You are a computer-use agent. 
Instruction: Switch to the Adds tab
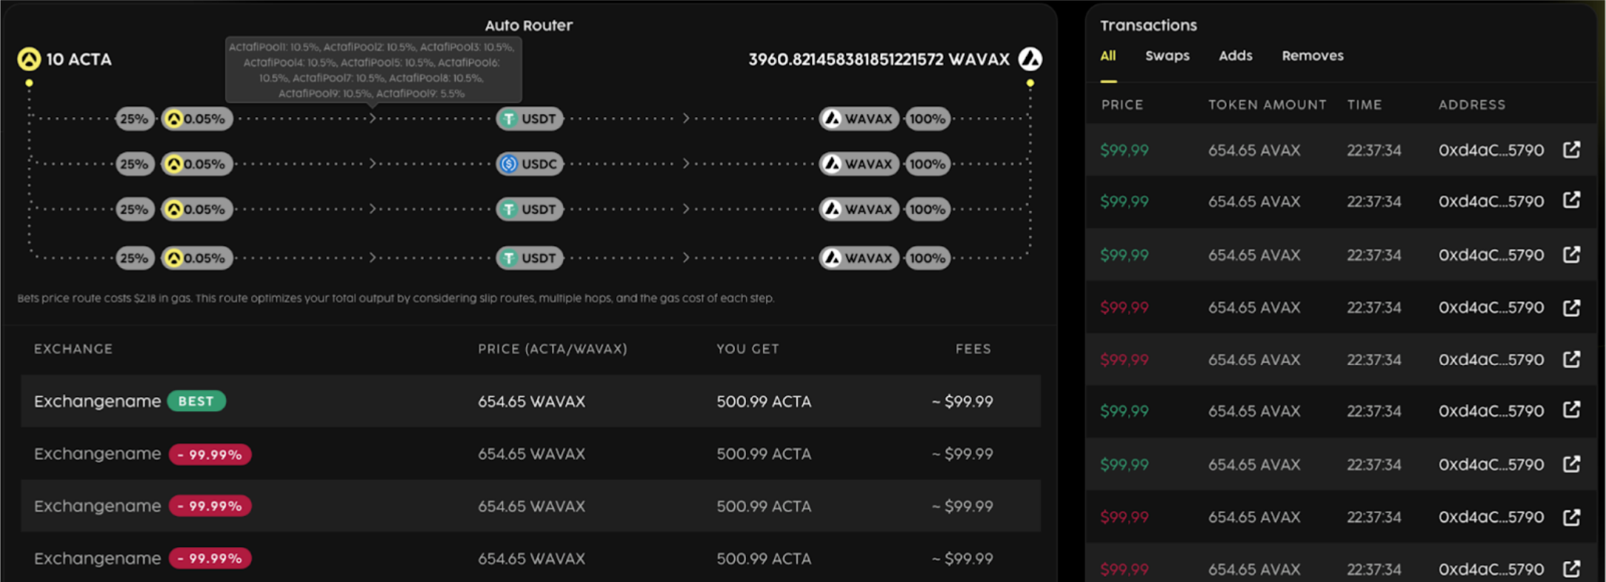[1235, 56]
